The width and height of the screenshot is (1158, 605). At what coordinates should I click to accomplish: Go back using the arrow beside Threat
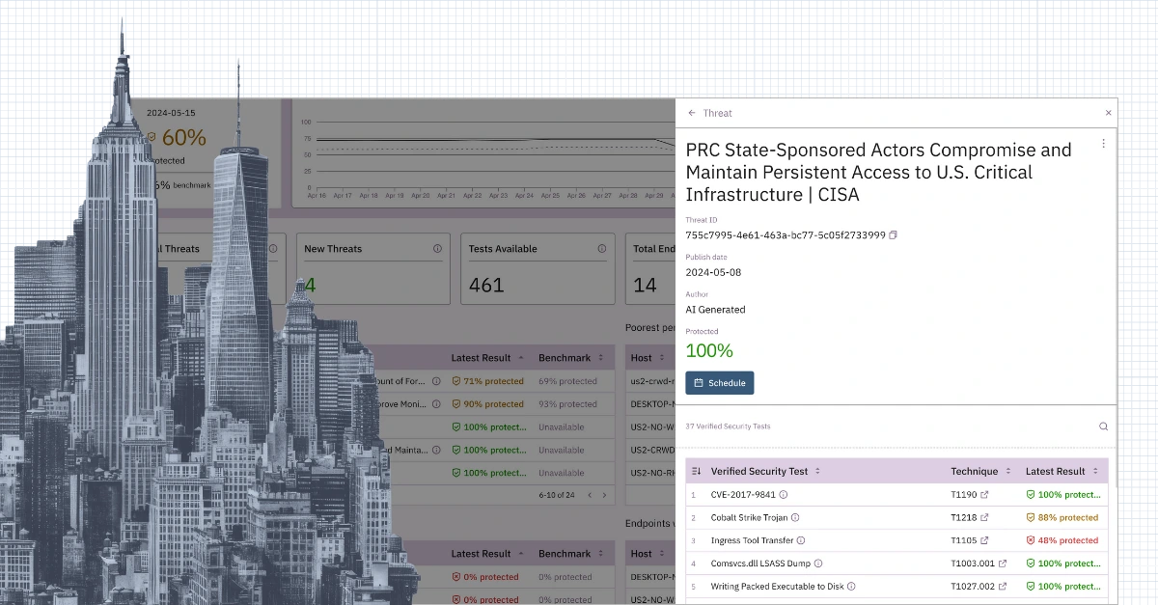coord(691,113)
